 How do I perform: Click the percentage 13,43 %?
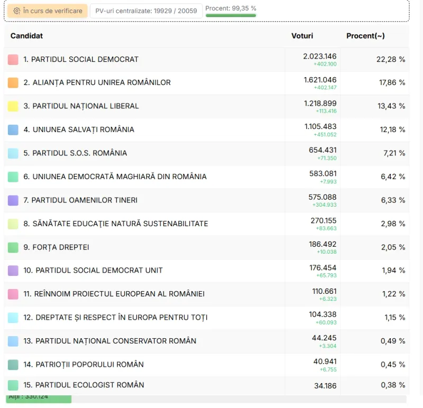click(391, 106)
